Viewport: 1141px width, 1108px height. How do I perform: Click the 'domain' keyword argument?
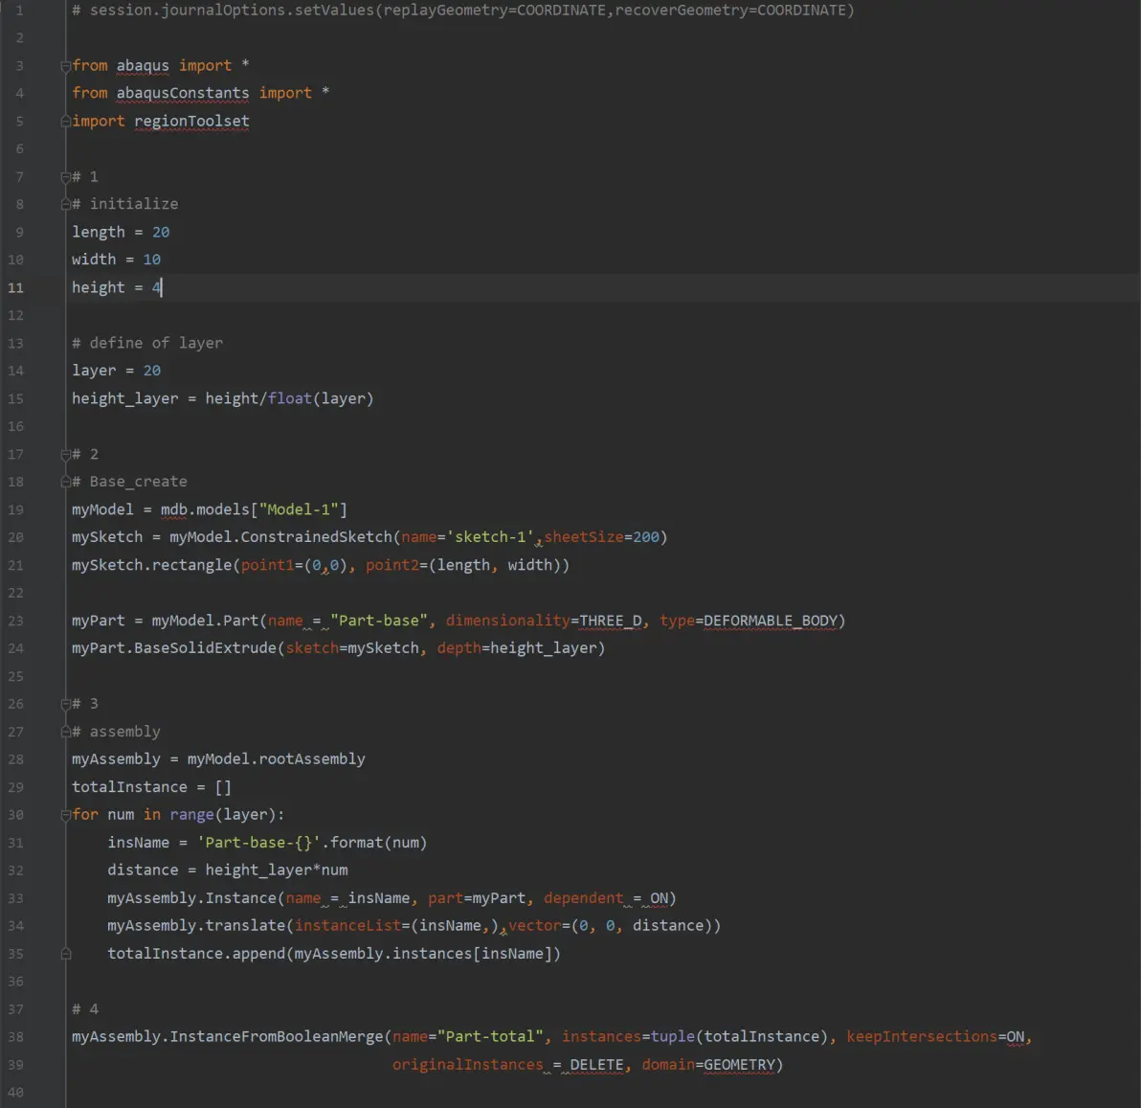tap(668, 1065)
